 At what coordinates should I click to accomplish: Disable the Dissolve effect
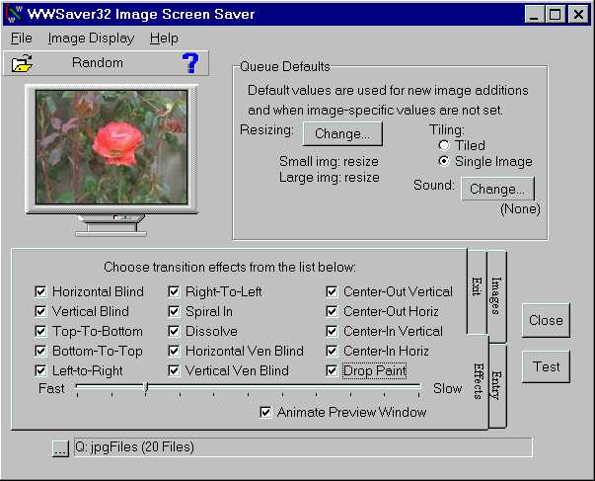coord(174,331)
